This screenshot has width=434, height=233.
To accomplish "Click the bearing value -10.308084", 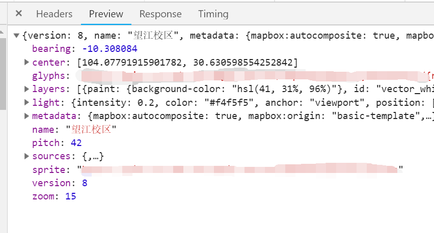I will (110, 49).
